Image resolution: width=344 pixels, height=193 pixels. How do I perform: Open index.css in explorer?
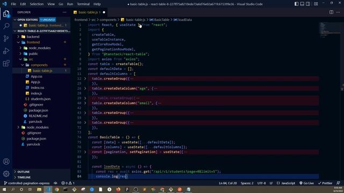(37, 87)
